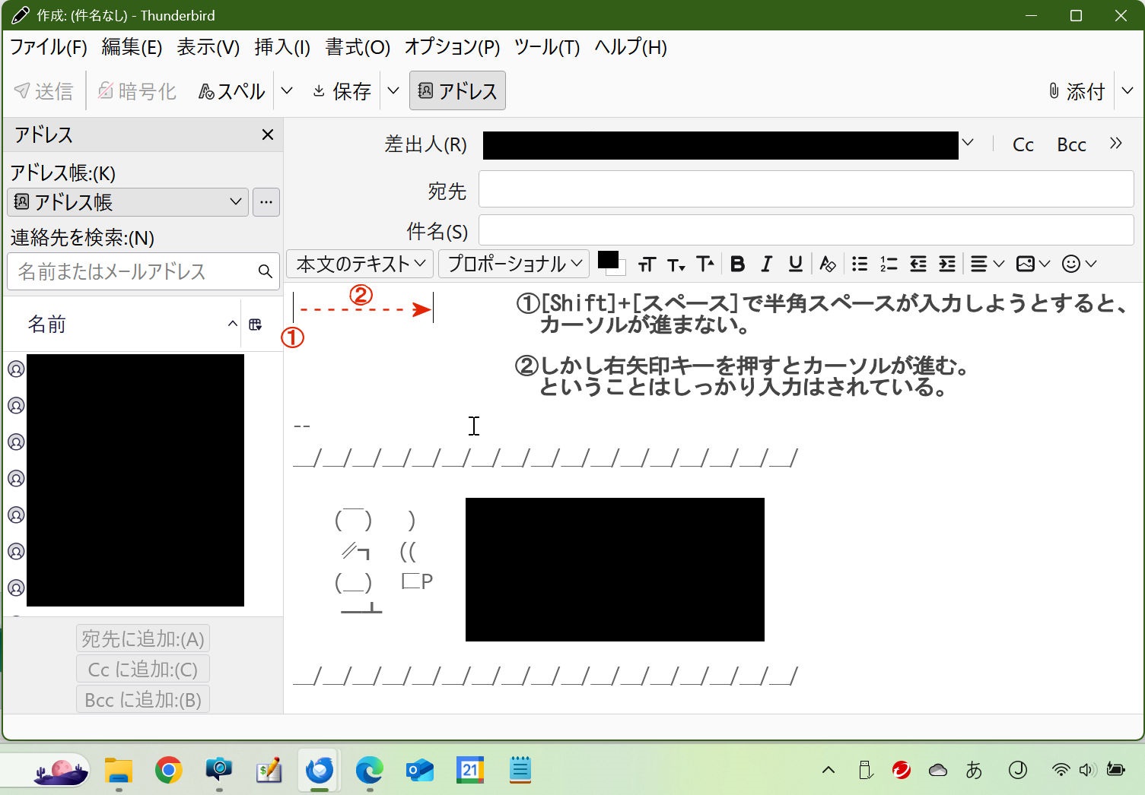
Task: Toggle underline formatting
Action: (x=795, y=264)
